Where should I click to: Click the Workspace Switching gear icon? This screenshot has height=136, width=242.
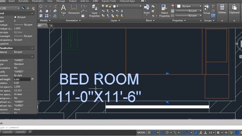pos(218,133)
